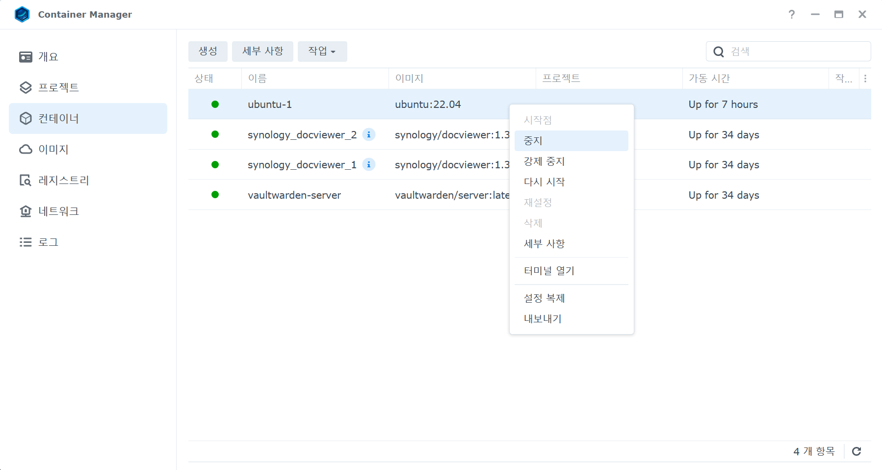Click the 세부 사항 toolbar button

262,52
